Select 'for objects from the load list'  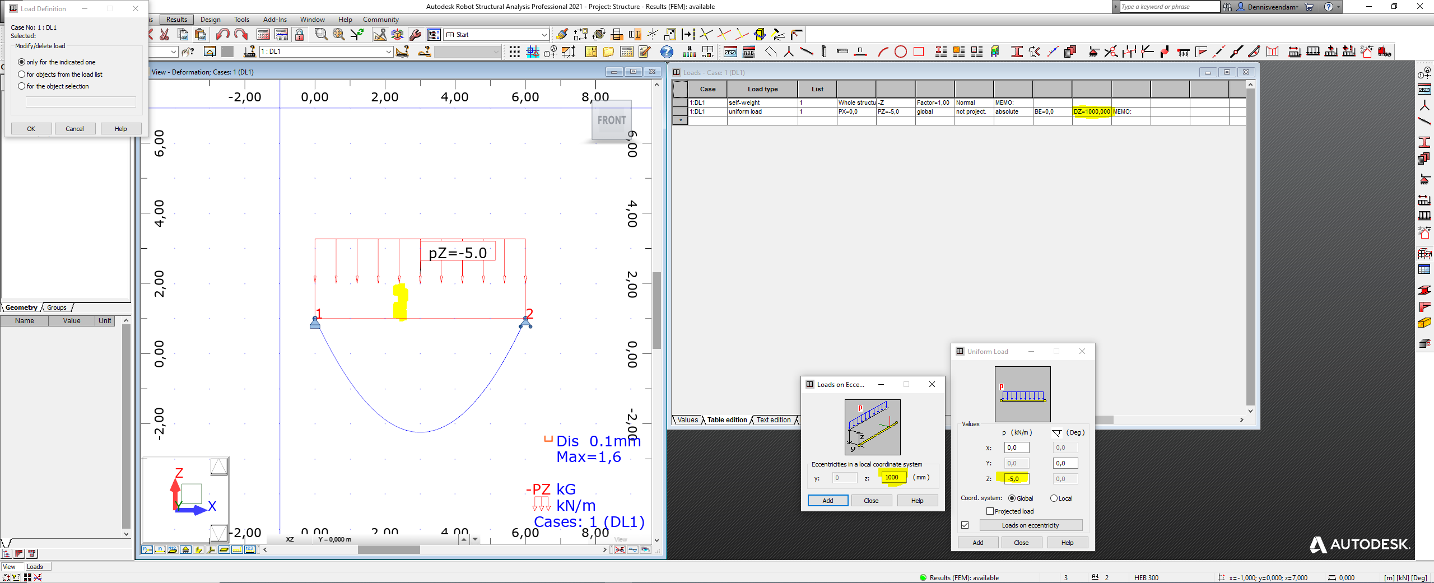point(22,74)
